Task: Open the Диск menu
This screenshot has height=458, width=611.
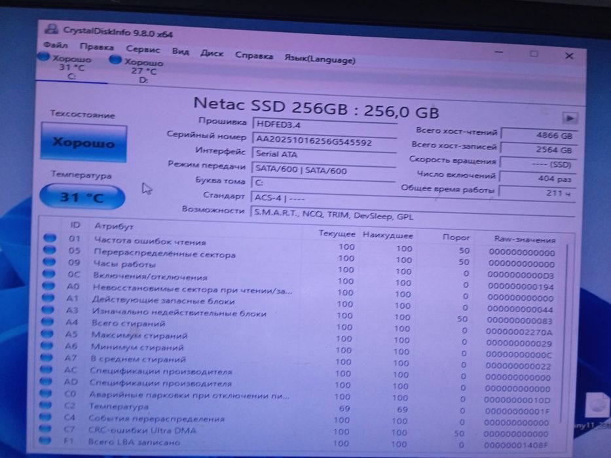Action: point(212,54)
